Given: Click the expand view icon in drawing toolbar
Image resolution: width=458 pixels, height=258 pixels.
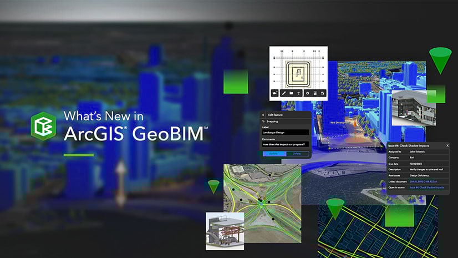Looking at the screenshot, I should [323, 93].
